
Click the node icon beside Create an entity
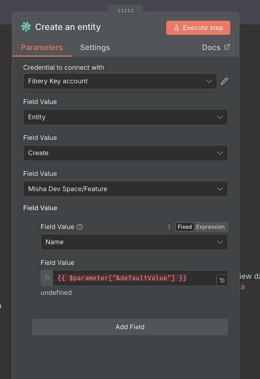[26, 27]
